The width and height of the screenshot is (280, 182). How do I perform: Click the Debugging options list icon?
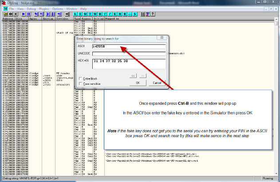pyautogui.click(x=143, y=14)
